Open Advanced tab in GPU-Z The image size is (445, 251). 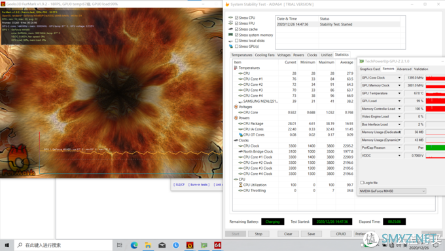[404, 69]
